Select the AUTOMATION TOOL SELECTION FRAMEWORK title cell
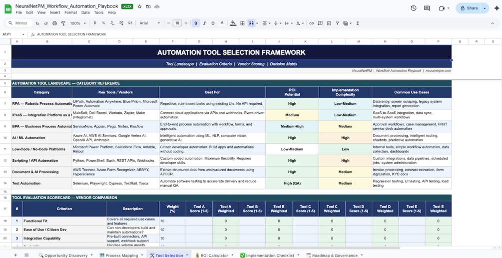Viewport: 502px width, 258px height. (x=231, y=52)
